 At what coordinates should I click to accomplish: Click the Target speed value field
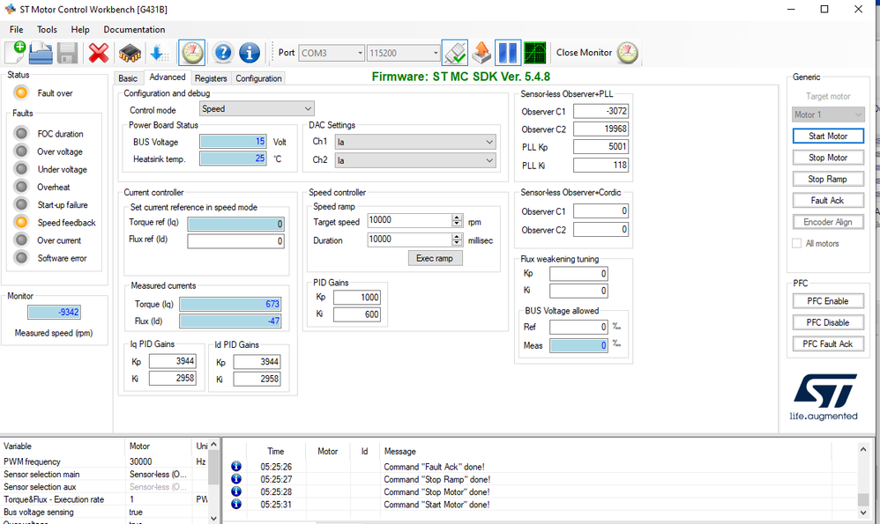pos(410,220)
